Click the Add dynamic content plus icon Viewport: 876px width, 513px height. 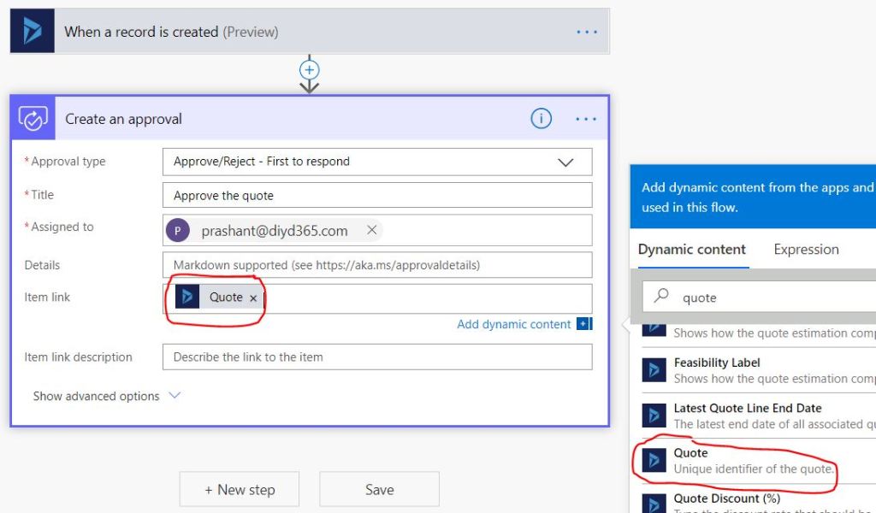tap(583, 324)
